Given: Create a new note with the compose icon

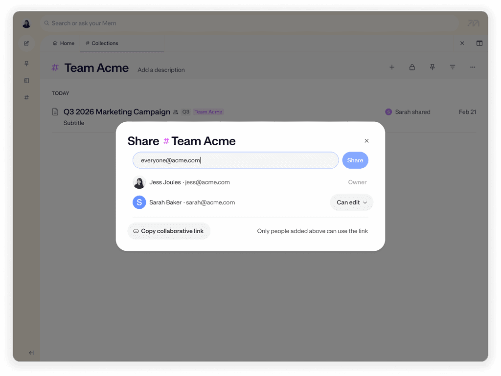Looking at the screenshot, I should (x=26, y=43).
